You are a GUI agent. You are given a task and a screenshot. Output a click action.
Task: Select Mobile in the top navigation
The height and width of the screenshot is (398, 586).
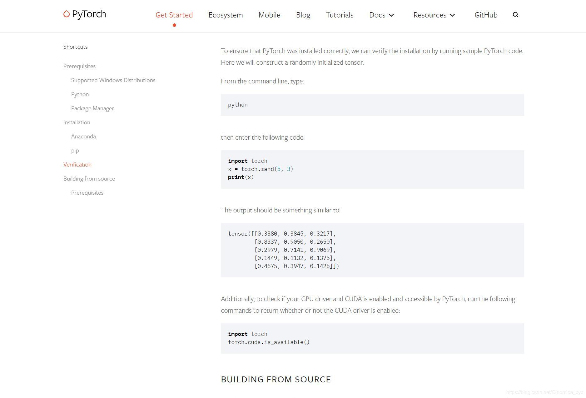coord(269,15)
